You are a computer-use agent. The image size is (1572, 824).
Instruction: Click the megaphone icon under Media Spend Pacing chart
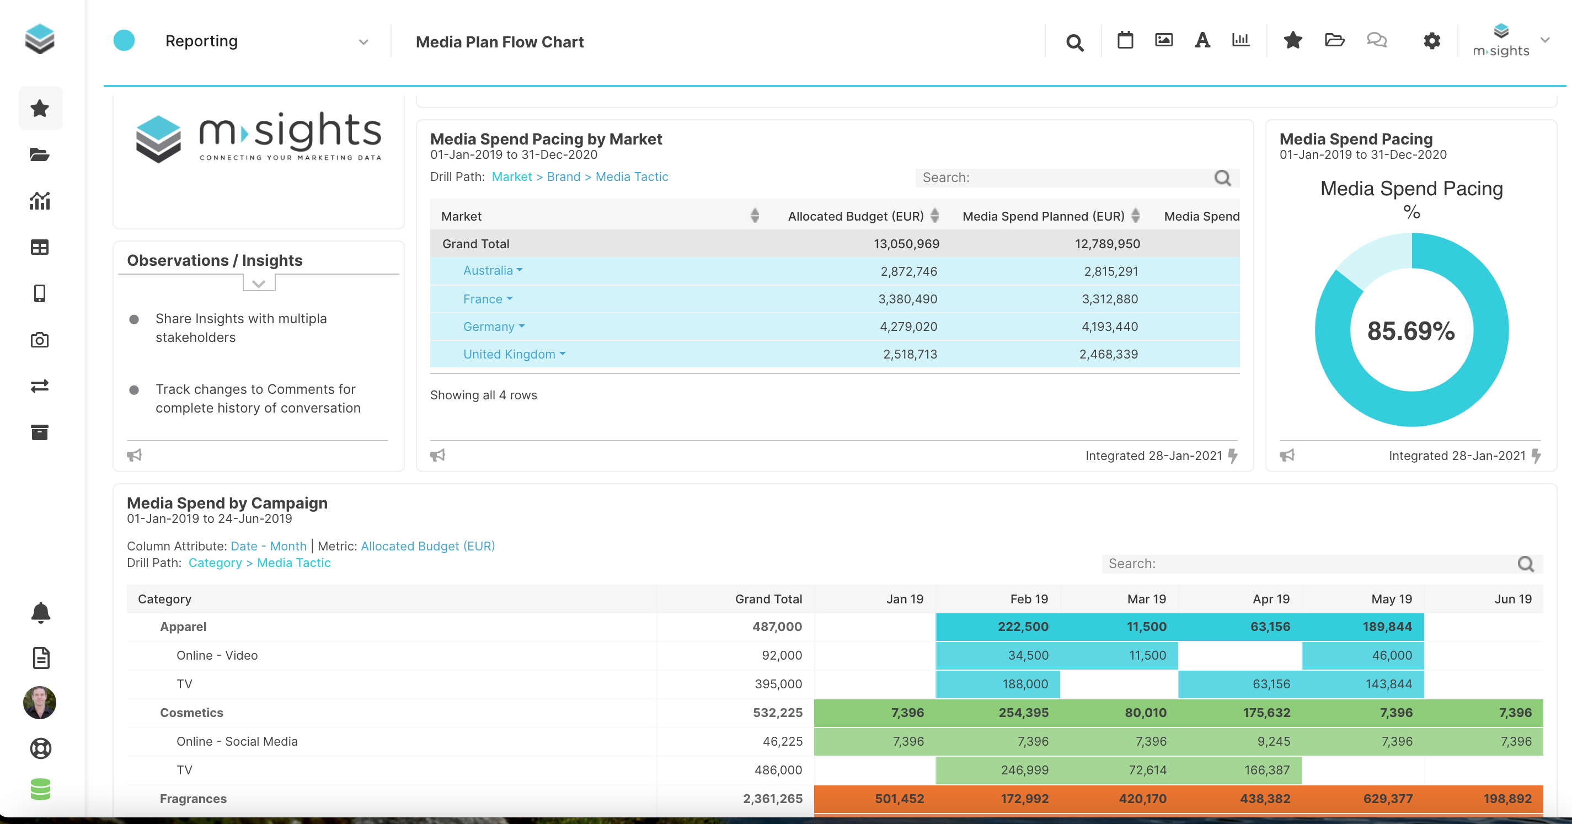[x=1287, y=454]
